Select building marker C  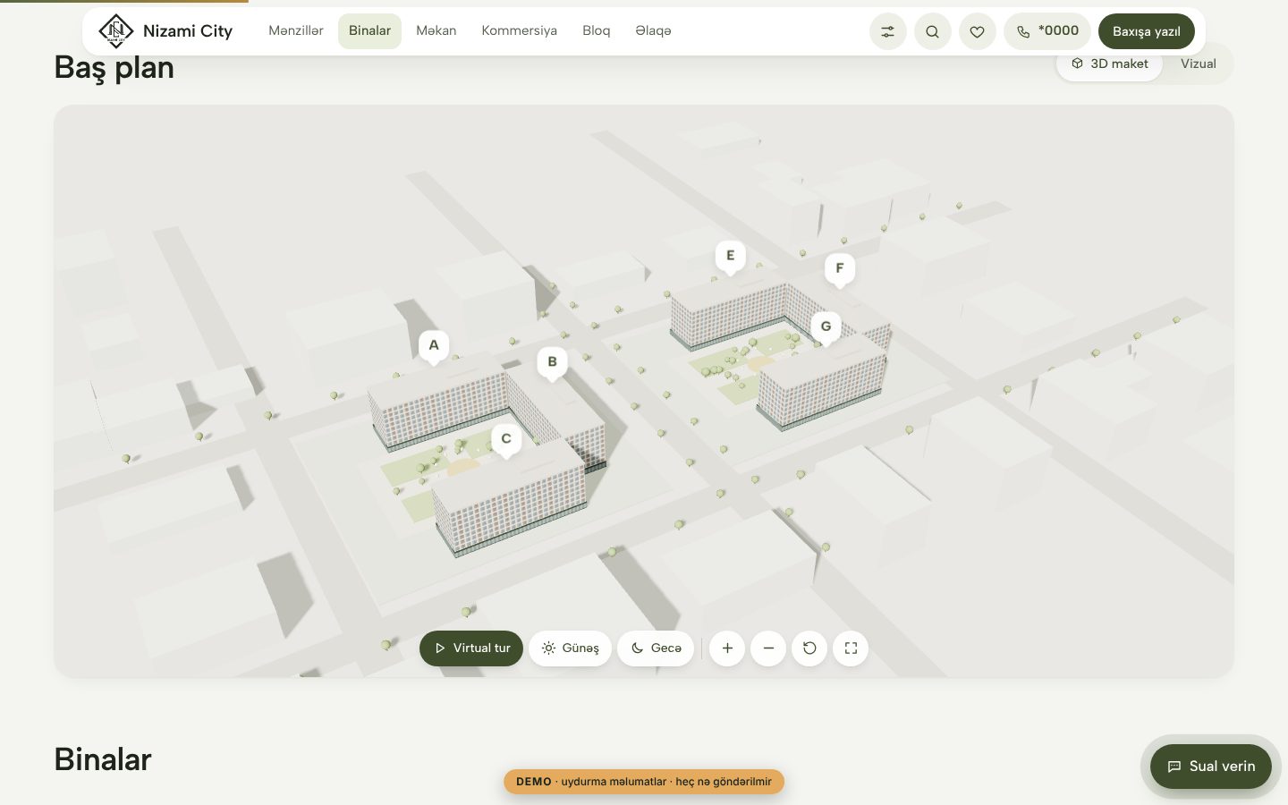pyautogui.click(x=506, y=440)
